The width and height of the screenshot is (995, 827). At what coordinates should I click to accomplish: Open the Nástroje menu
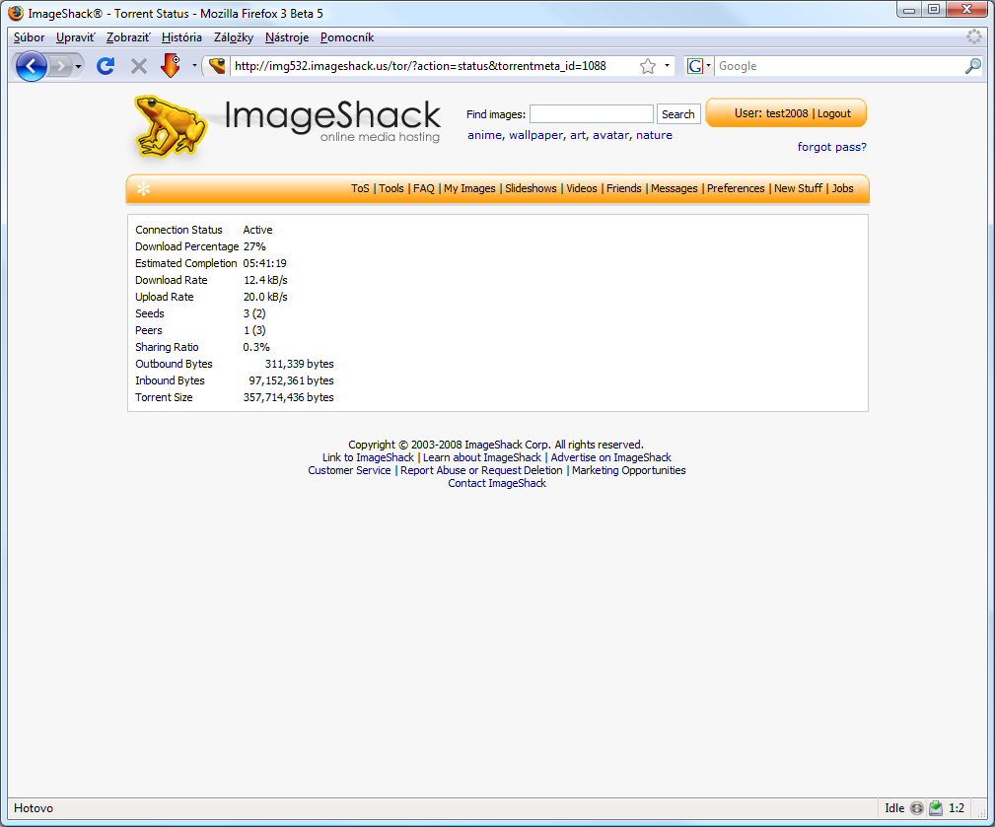287,37
